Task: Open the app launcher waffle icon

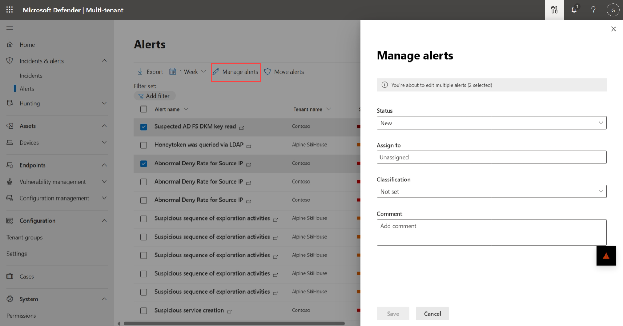Action: [x=10, y=10]
